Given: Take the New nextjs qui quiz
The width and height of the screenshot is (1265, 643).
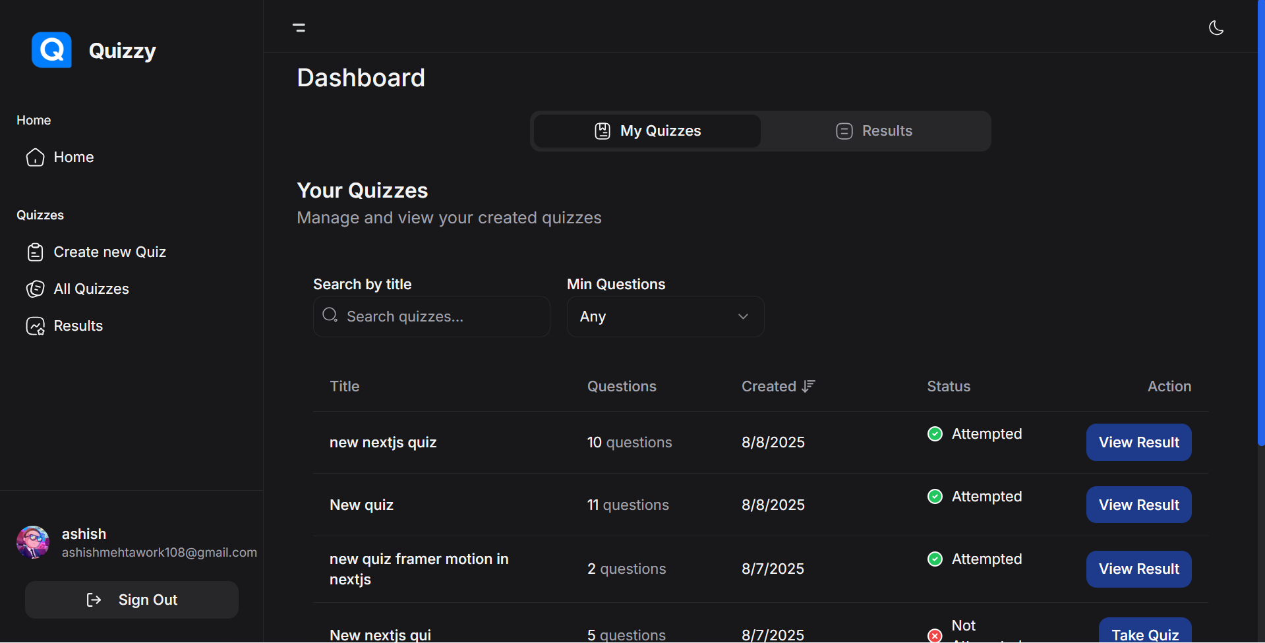Looking at the screenshot, I should pyautogui.click(x=1144, y=632).
